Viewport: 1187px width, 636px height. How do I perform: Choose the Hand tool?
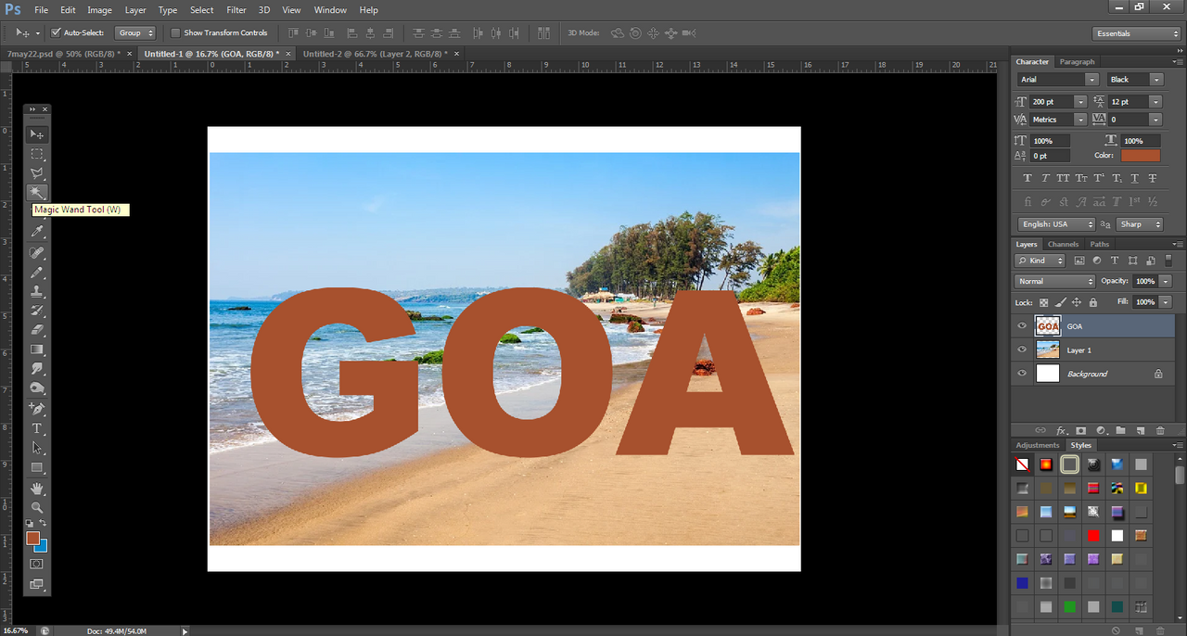click(37, 488)
